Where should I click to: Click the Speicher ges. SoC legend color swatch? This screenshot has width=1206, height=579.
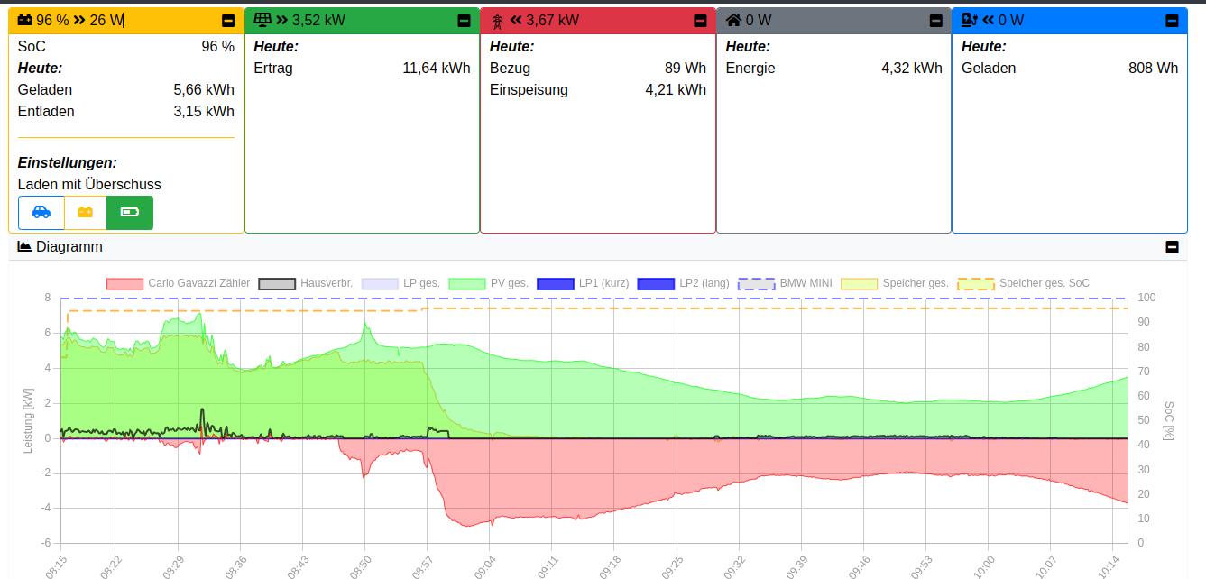click(975, 283)
